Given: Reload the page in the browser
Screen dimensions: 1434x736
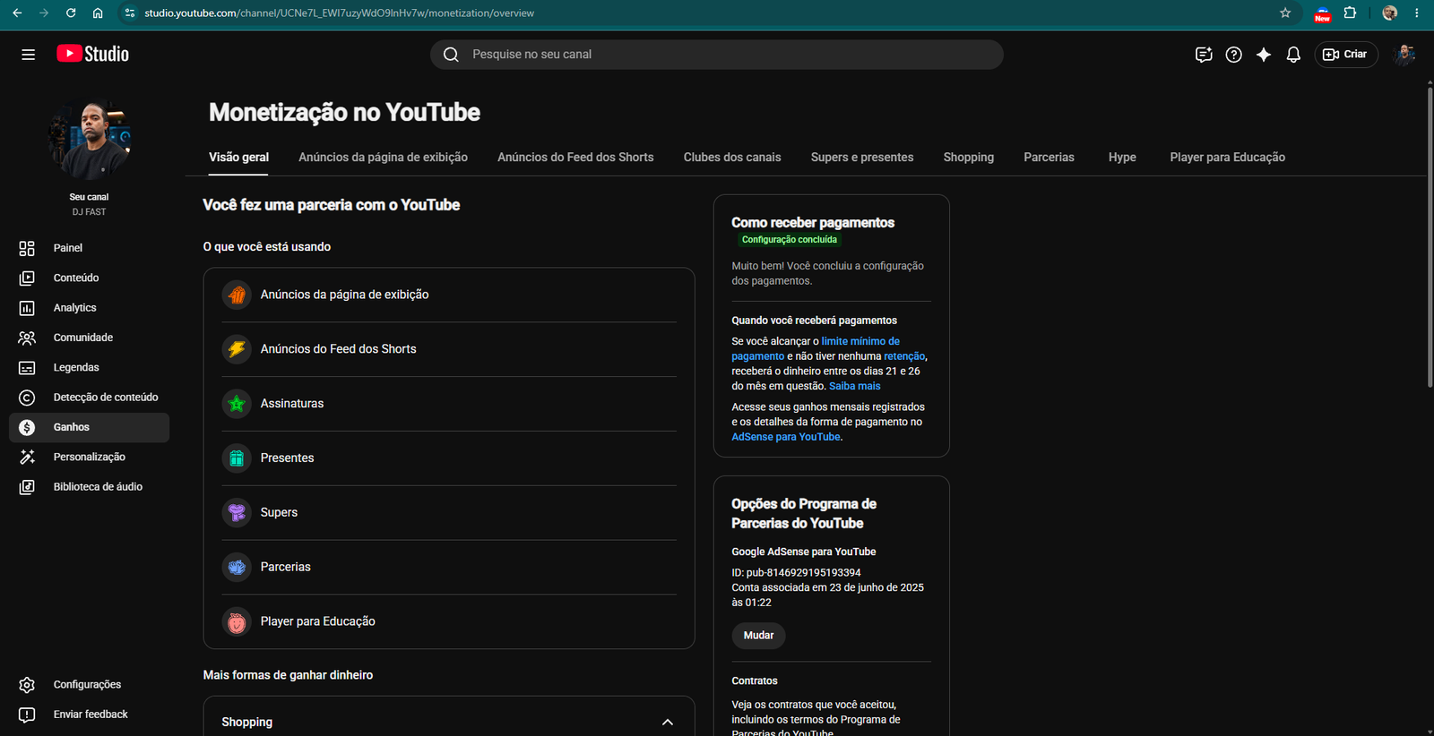Looking at the screenshot, I should point(71,13).
